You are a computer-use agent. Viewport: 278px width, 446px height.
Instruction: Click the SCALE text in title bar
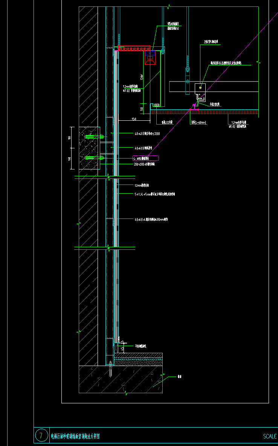(270, 436)
